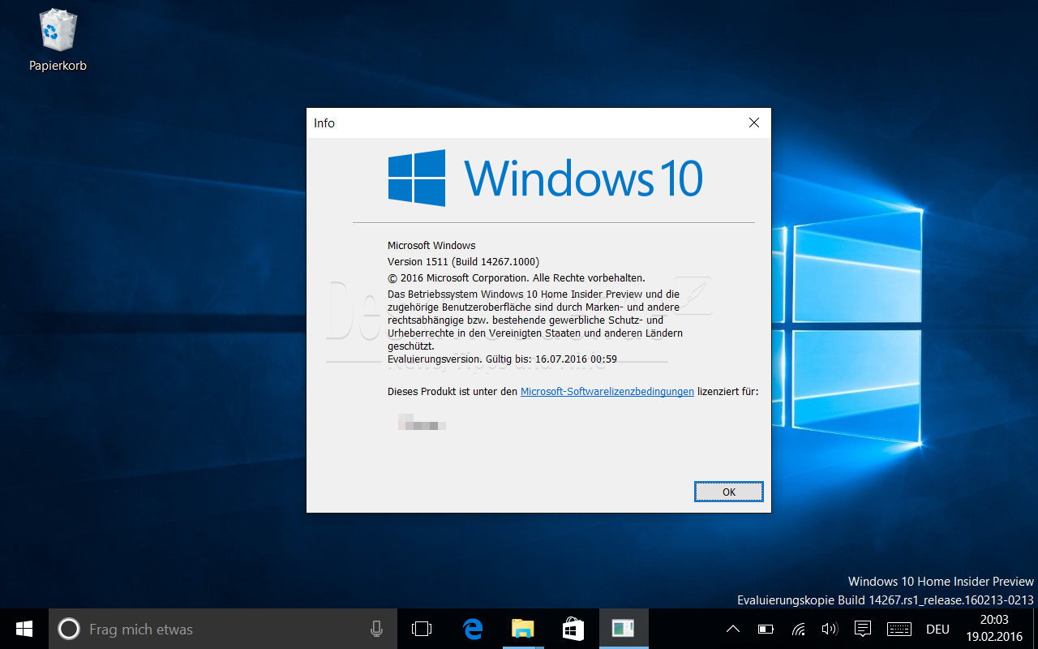1038x649 pixels.
Task: Open Task View on the taskbar
Action: click(422, 629)
